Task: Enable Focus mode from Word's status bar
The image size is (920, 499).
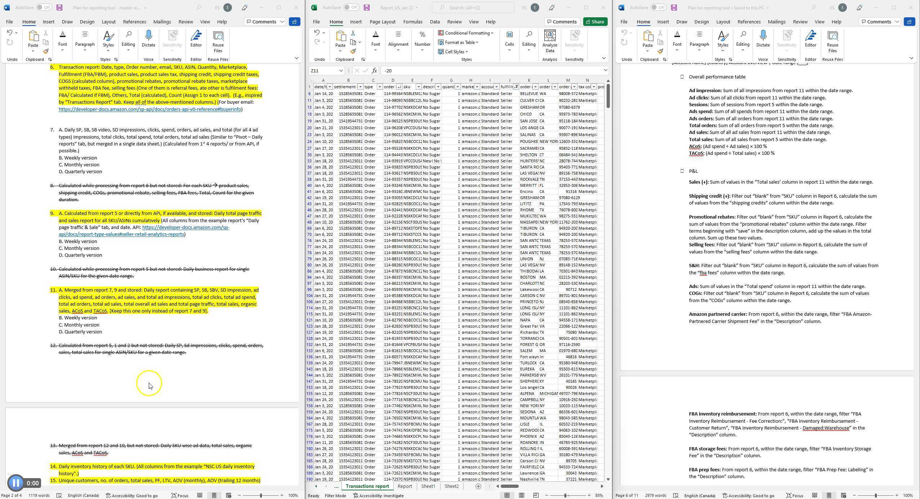Action: (x=180, y=495)
